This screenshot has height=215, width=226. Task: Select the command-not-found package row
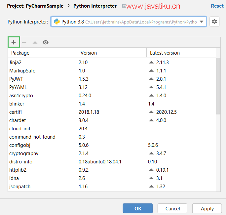tap(112, 137)
